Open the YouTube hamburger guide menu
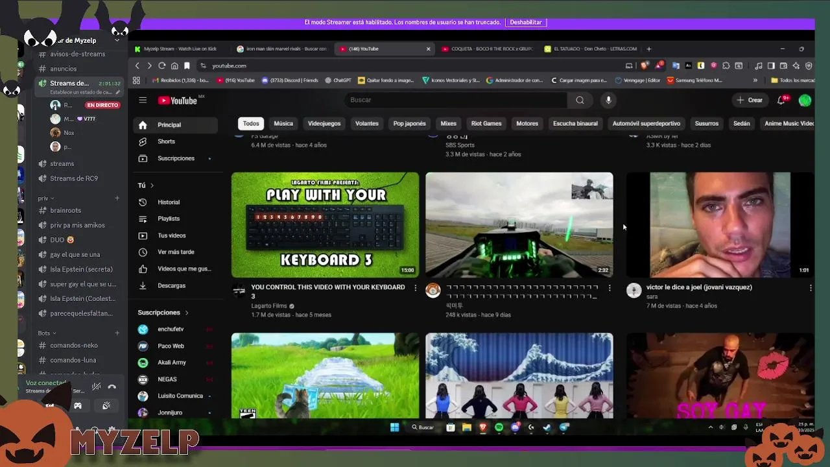The height and width of the screenshot is (467, 830). coord(143,100)
